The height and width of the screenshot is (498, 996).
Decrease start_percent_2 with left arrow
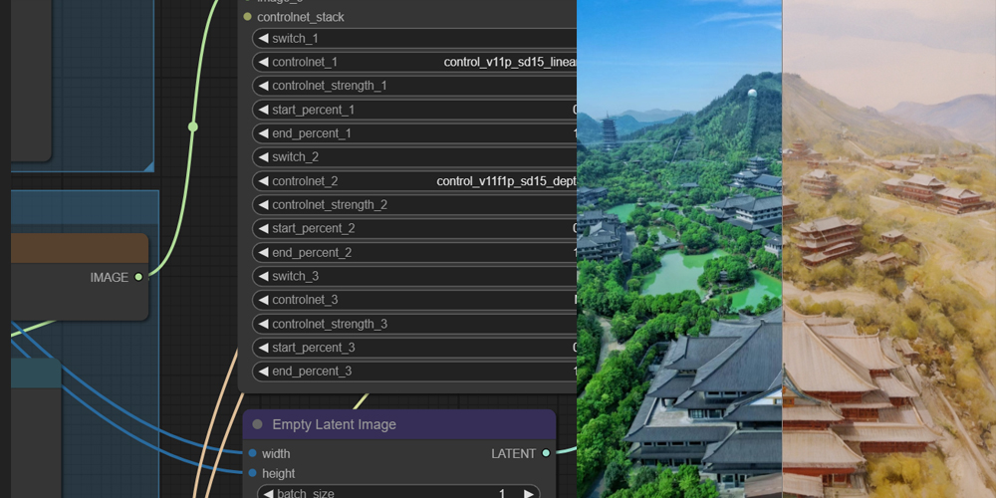[x=263, y=228]
